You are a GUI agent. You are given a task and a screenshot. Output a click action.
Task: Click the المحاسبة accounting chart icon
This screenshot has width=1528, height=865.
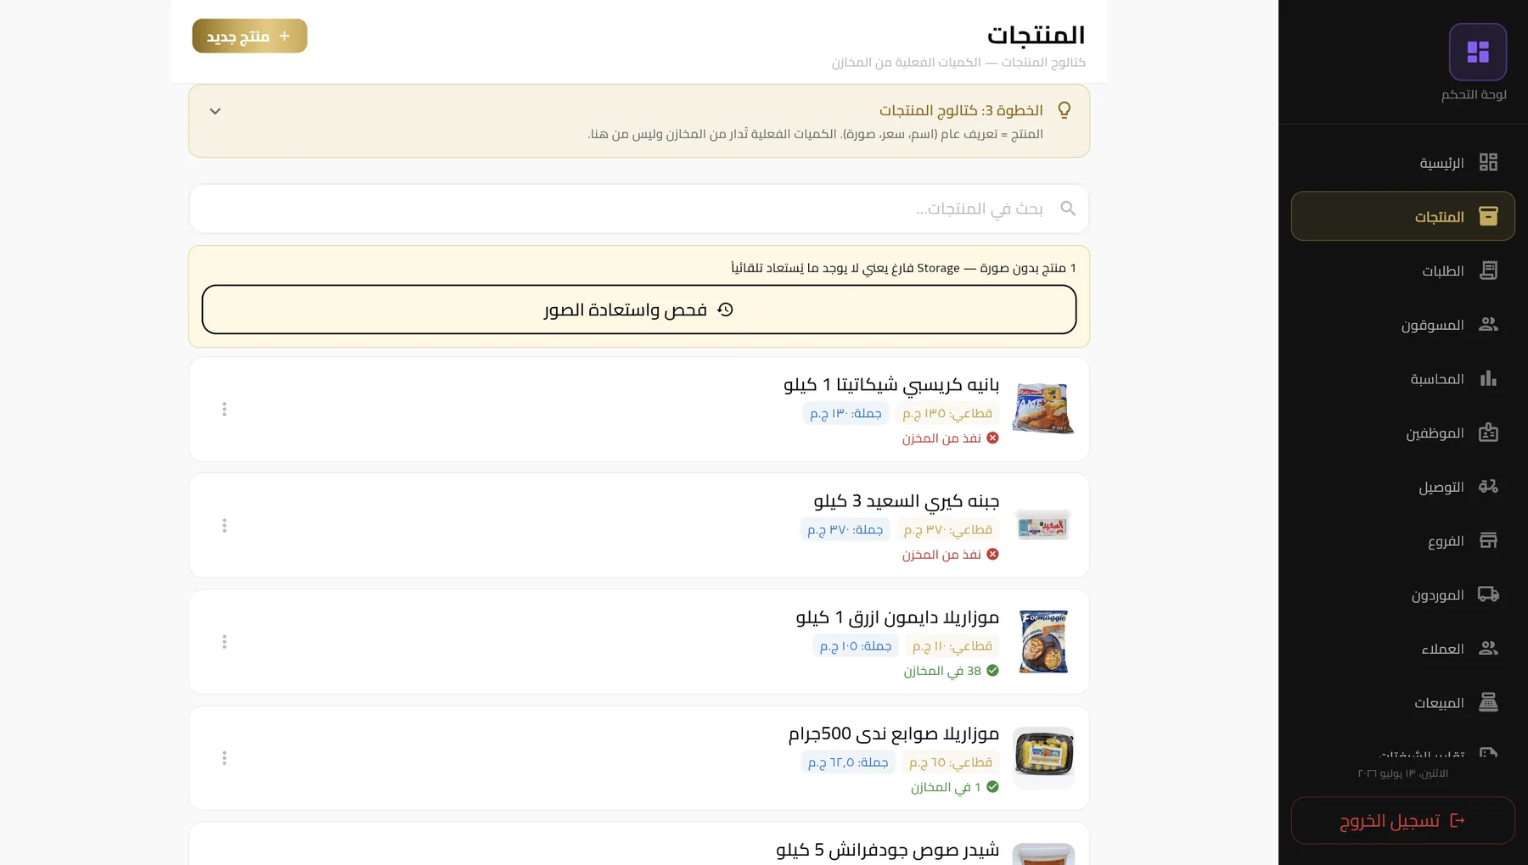coord(1488,378)
